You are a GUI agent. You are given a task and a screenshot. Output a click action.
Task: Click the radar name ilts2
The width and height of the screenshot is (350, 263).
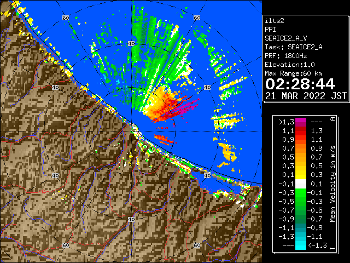pos(275,21)
